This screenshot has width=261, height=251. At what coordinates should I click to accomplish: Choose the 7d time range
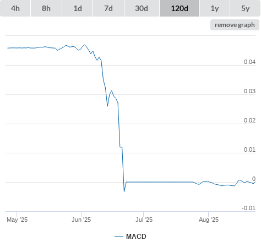point(108,8)
